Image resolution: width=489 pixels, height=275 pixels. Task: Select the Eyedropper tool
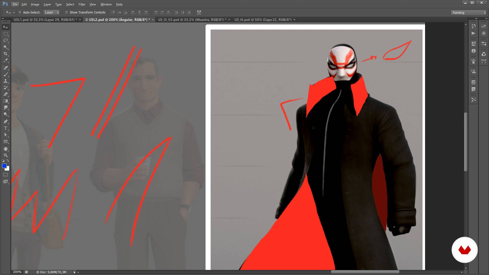coord(6,61)
